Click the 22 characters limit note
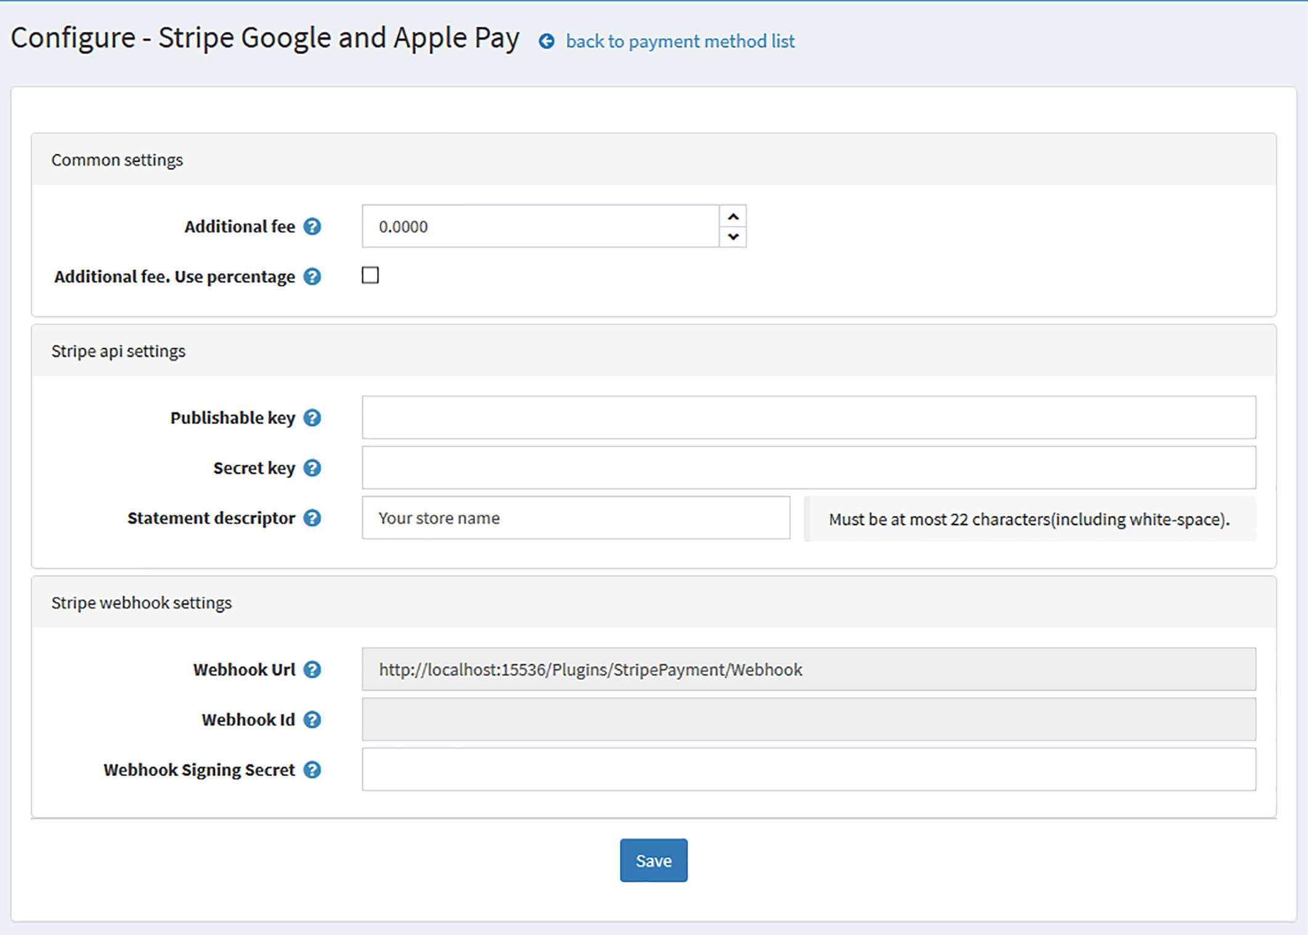Screen dimensions: 1308x935 click(1030, 519)
